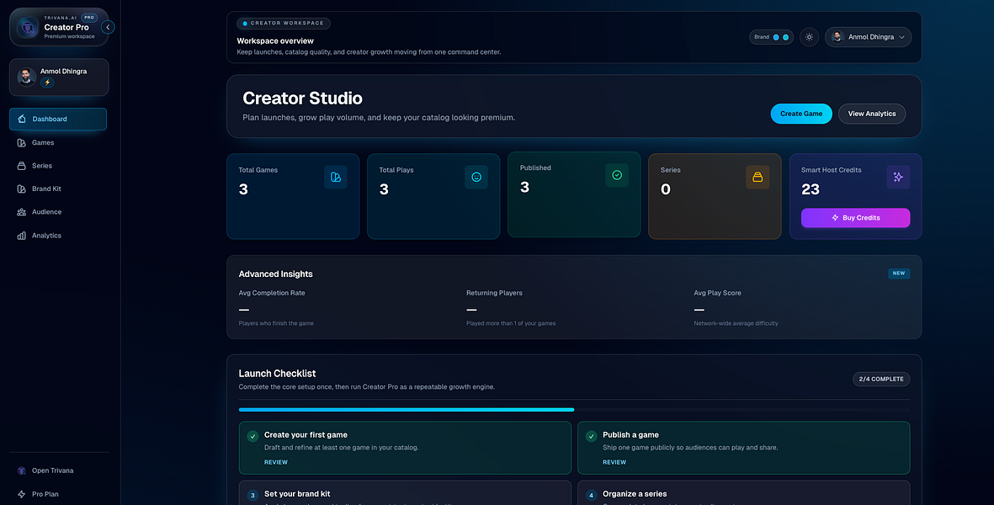Click step 3 number for Set your brand kit
This screenshot has height=505, width=994.
[253, 496]
